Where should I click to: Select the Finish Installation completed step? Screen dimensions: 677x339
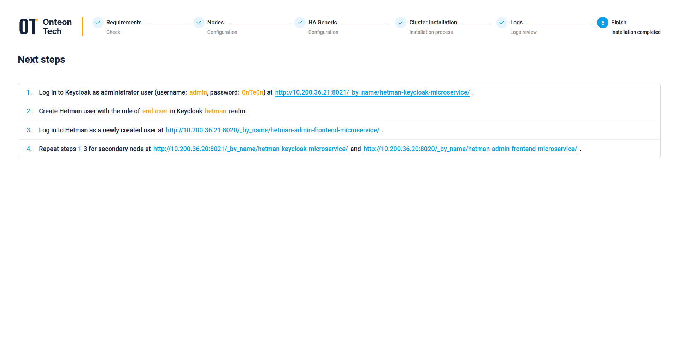click(618, 22)
